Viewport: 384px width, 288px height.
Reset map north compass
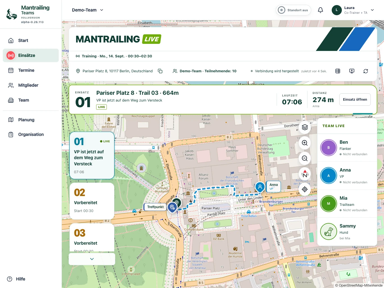[x=305, y=174]
